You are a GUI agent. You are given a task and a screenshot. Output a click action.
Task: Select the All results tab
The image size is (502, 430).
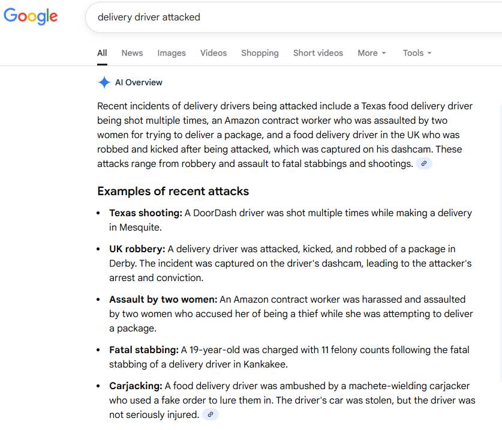(101, 53)
